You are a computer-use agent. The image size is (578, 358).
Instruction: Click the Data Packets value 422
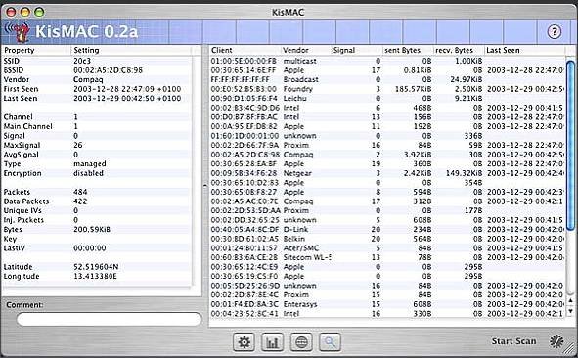point(80,201)
